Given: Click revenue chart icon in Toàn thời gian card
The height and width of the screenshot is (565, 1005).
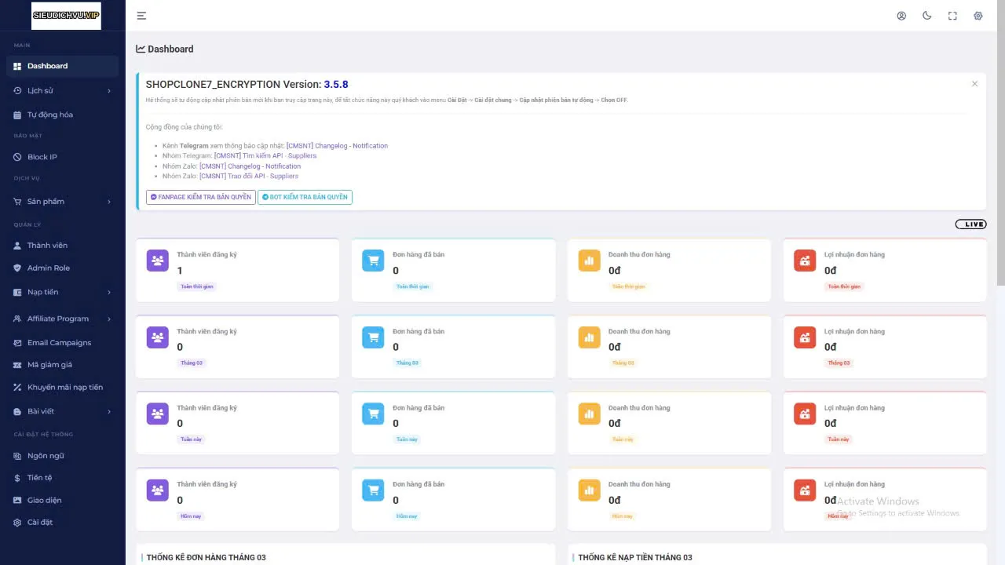Looking at the screenshot, I should [590, 261].
